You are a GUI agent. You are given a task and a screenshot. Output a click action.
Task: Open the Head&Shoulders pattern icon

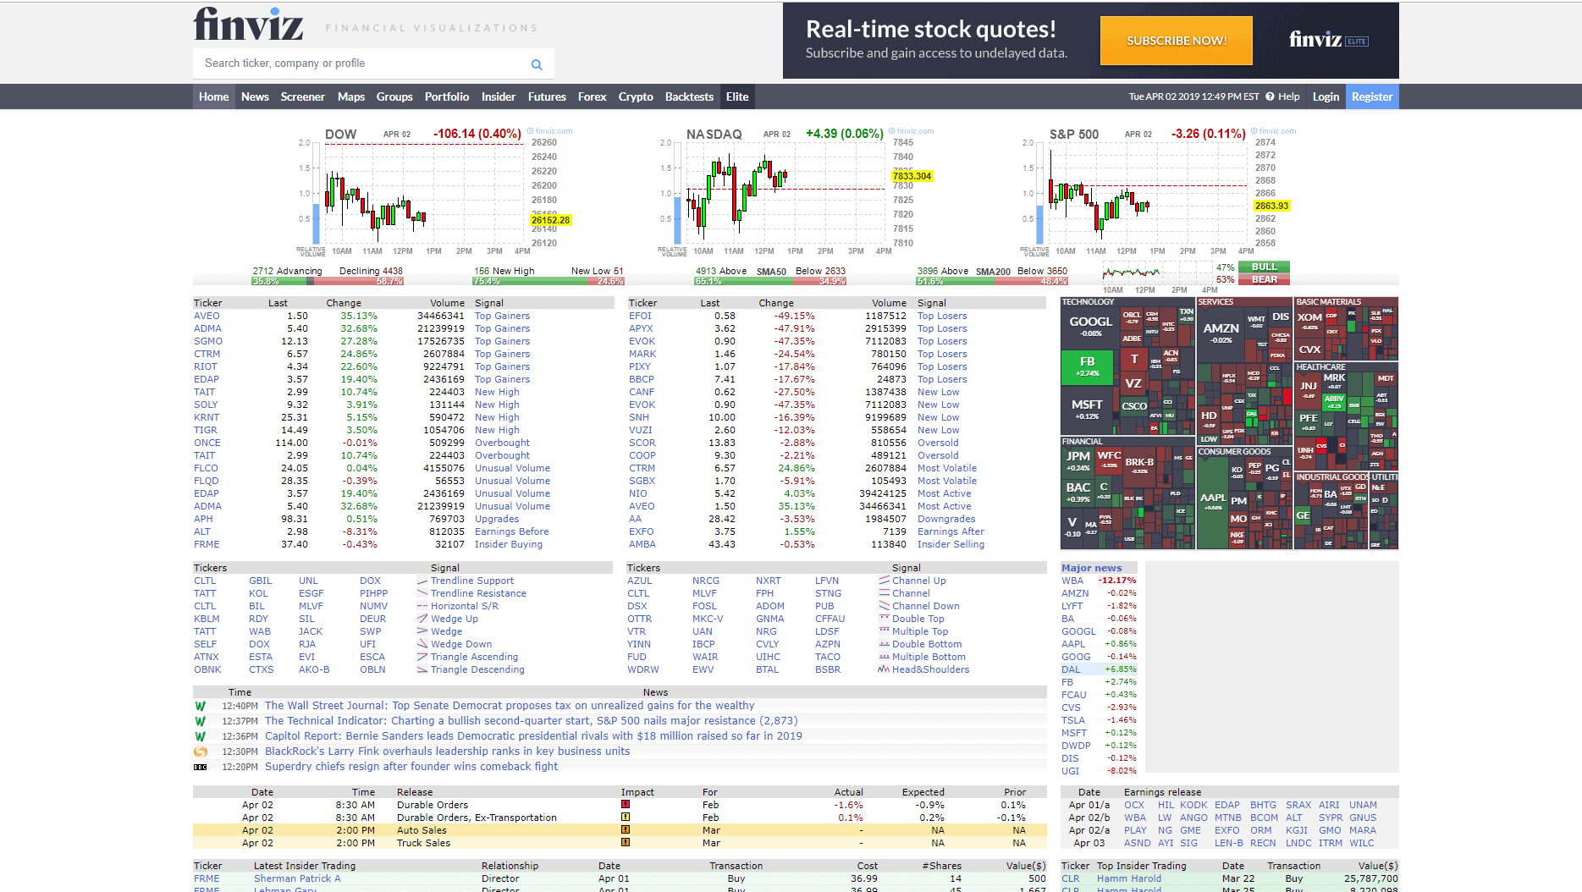point(884,669)
